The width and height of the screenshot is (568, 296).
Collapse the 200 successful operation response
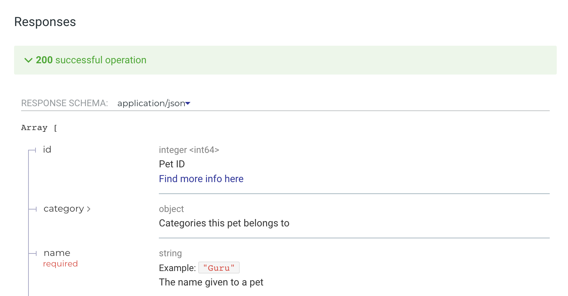(x=29, y=60)
